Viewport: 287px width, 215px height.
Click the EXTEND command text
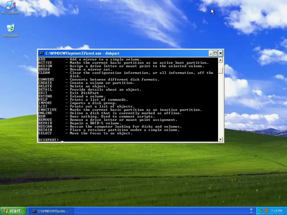(x=45, y=96)
